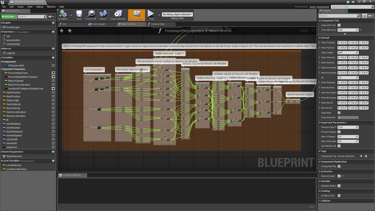Toggle the Start with Tick checkbox

click(339, 25)
